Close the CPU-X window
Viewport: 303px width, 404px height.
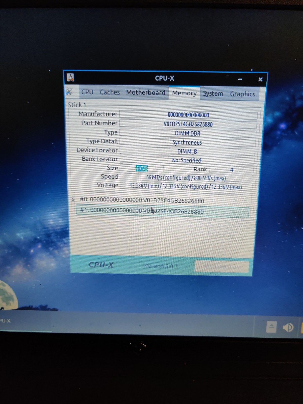pyautogui.click(x=260, y=79)
